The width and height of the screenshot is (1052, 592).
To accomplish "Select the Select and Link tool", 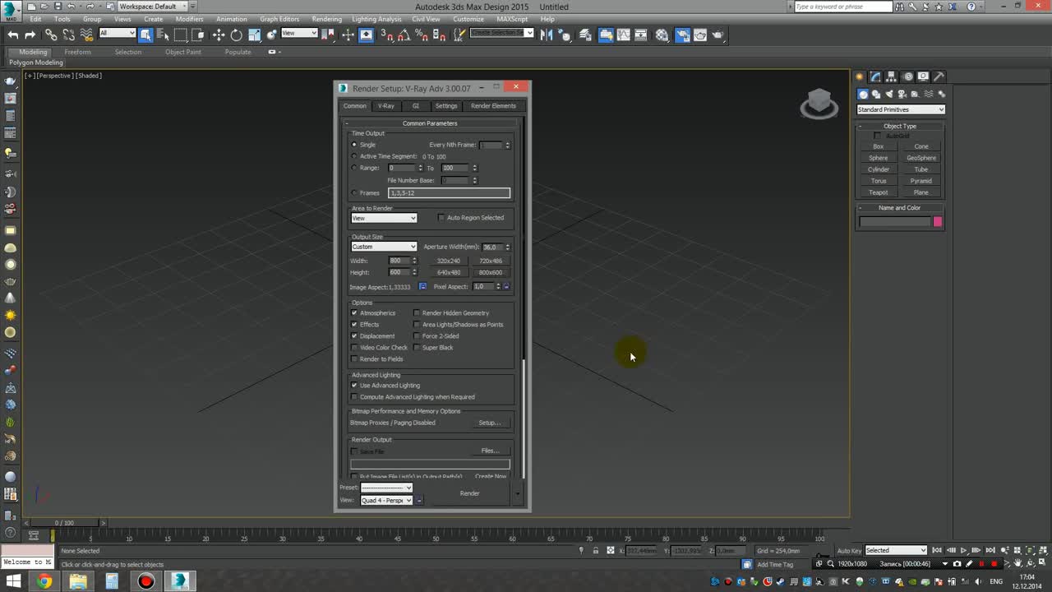I will pos(51,35).
